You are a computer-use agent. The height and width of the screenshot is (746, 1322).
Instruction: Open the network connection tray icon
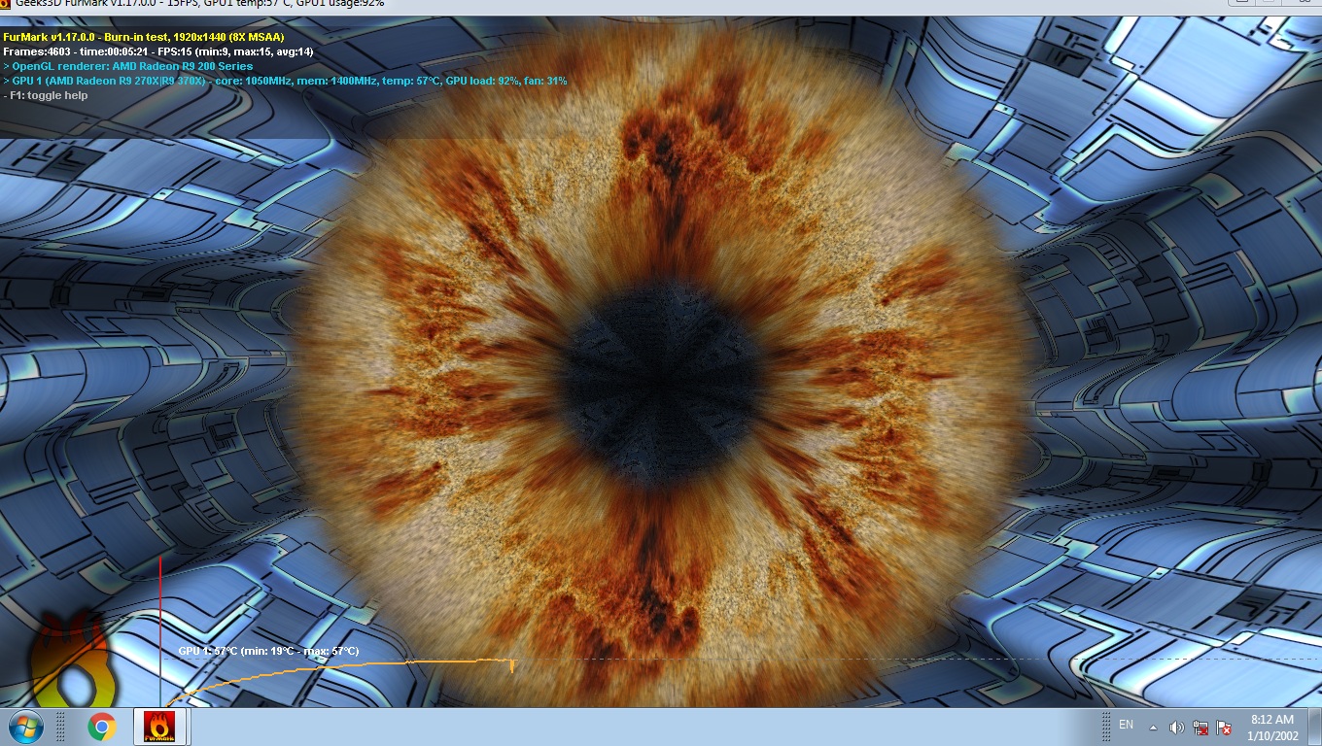click(1201, 727)
